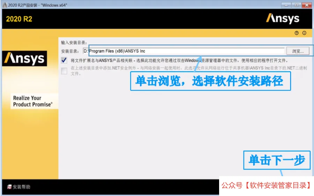The image size is (314, 196).
Task: Click the 输入安装目录 heading text
Action: (x=74, y=42)
